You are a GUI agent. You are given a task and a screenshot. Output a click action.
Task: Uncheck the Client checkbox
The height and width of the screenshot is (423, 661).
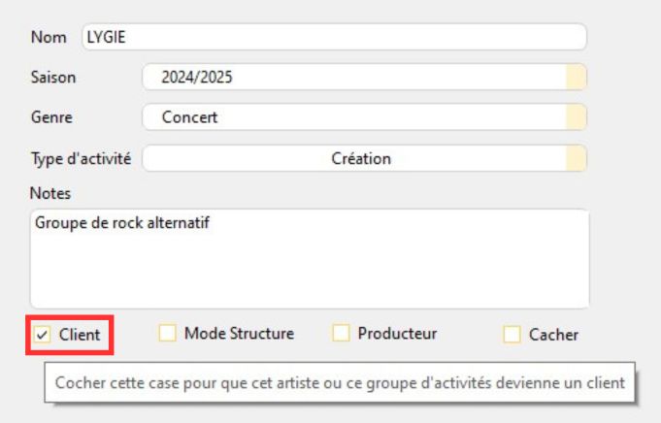tap(42, 335)
